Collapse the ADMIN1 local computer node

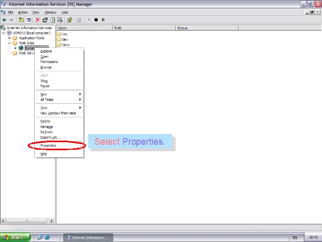[4, 33]
